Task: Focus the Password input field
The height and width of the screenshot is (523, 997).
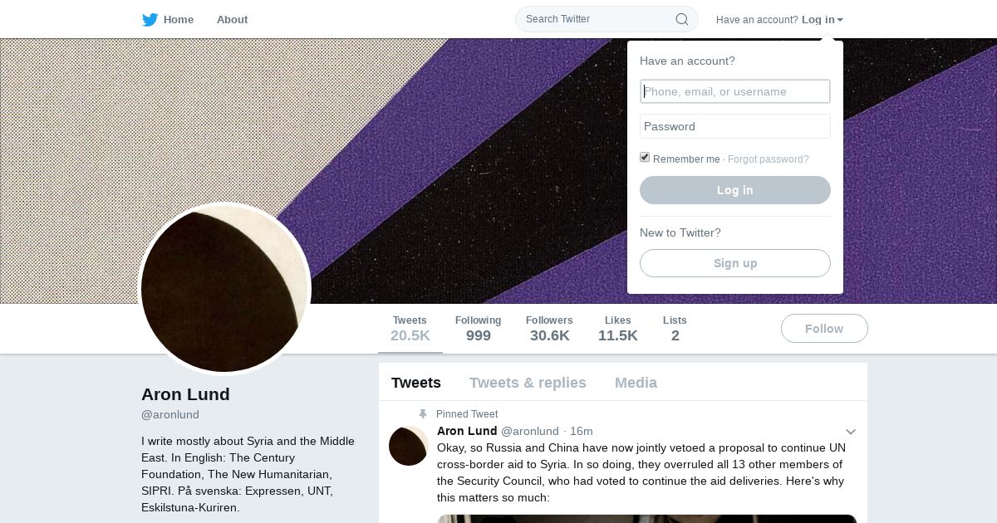Action: pos(735,126)
